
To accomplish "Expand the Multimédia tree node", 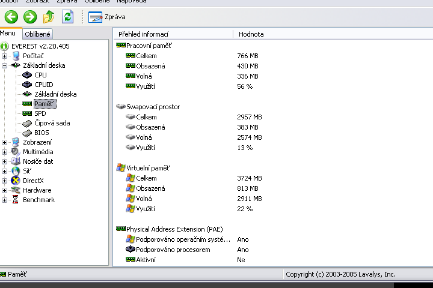I will click(x=5, y=152).
